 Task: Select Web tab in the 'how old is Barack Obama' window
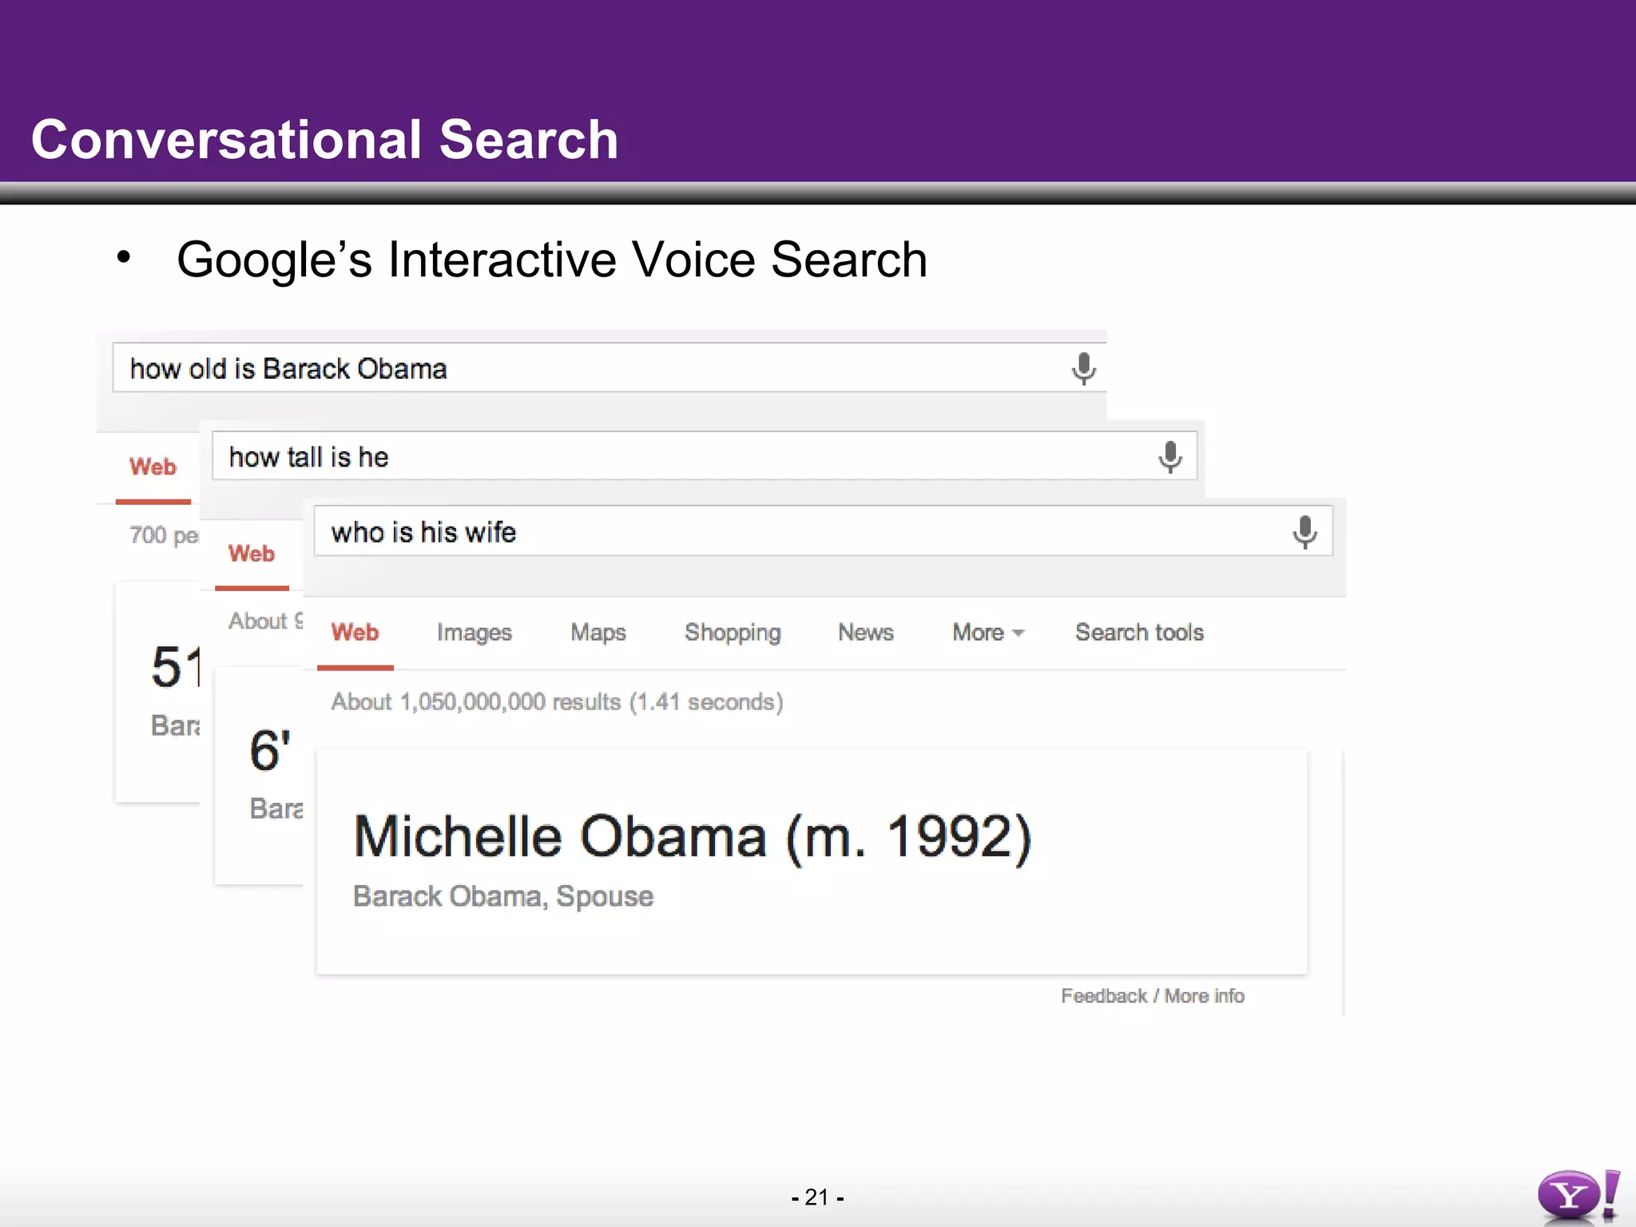pos(153,467)
